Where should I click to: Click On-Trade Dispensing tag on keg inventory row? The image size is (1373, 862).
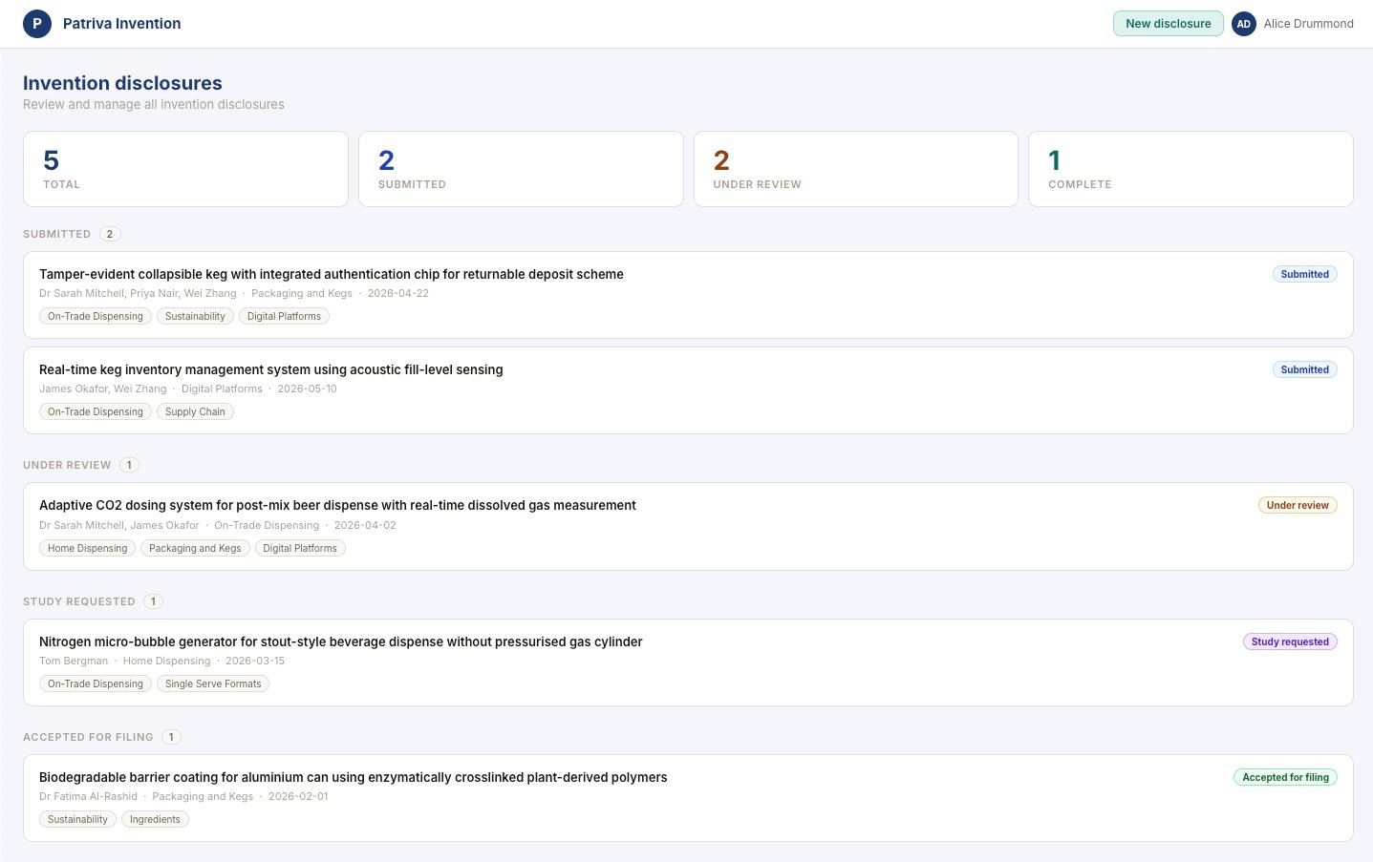point(96,411)
